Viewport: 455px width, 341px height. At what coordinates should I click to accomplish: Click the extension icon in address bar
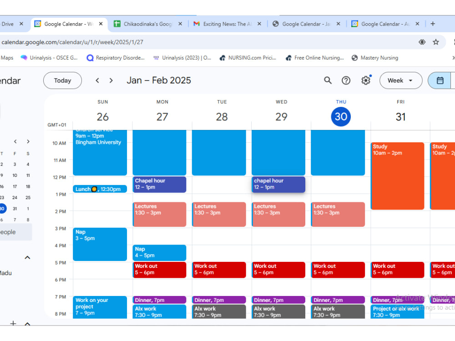(422, 42)
